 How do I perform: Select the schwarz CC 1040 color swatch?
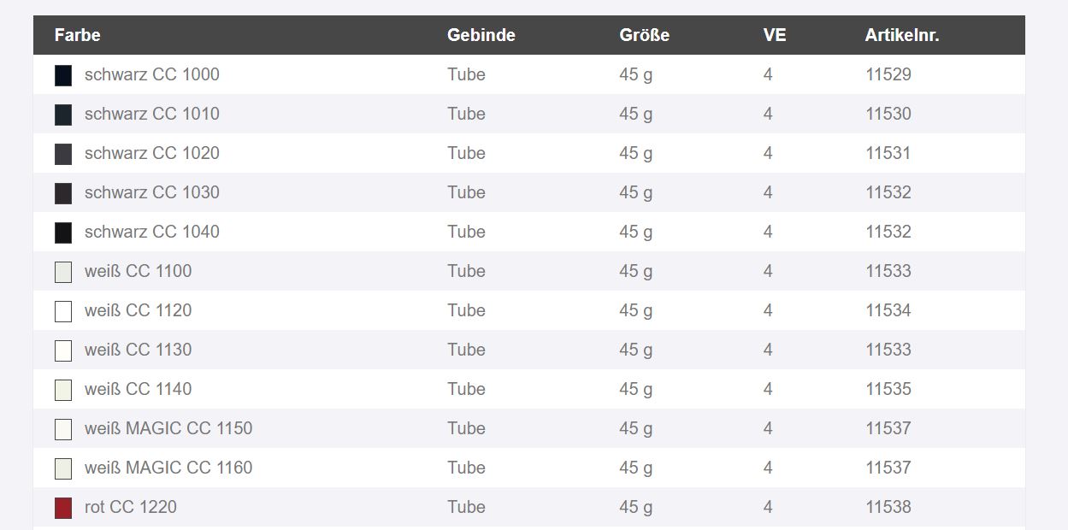63,233
